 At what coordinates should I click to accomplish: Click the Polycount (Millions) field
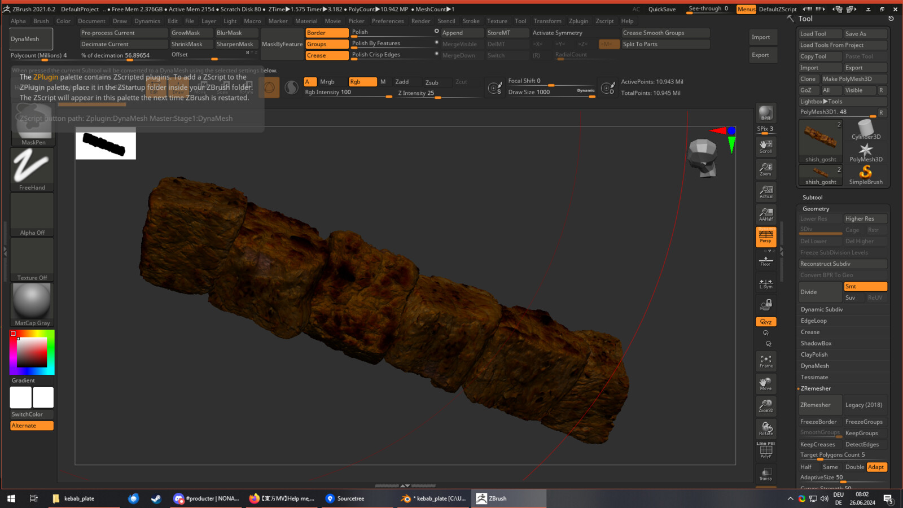tap(43, 55)
